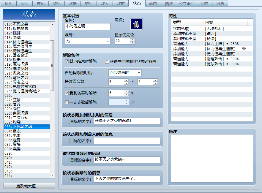Switch to the 武器 tab

click(x=72, y=4)
